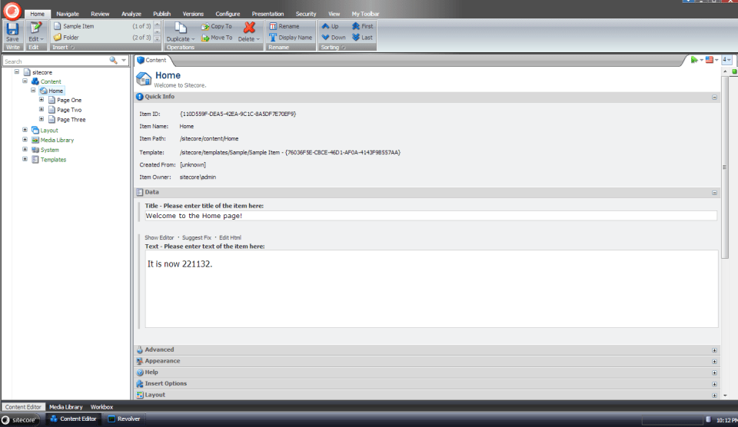Collapse the Quick Info section
The height and width of the screenshot is (427, 738).
coord(714,97)
